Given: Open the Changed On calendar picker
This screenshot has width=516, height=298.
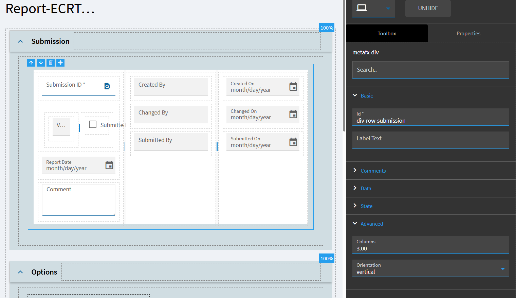Looking at the screenshot, I should [x=293, y=114].
